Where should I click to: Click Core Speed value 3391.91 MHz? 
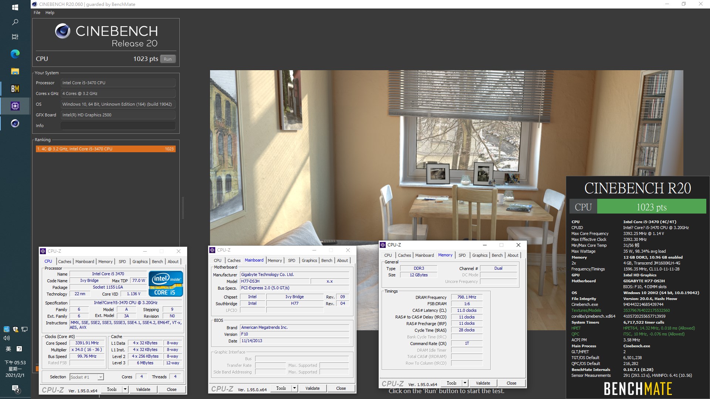click(x=87, y=343)
